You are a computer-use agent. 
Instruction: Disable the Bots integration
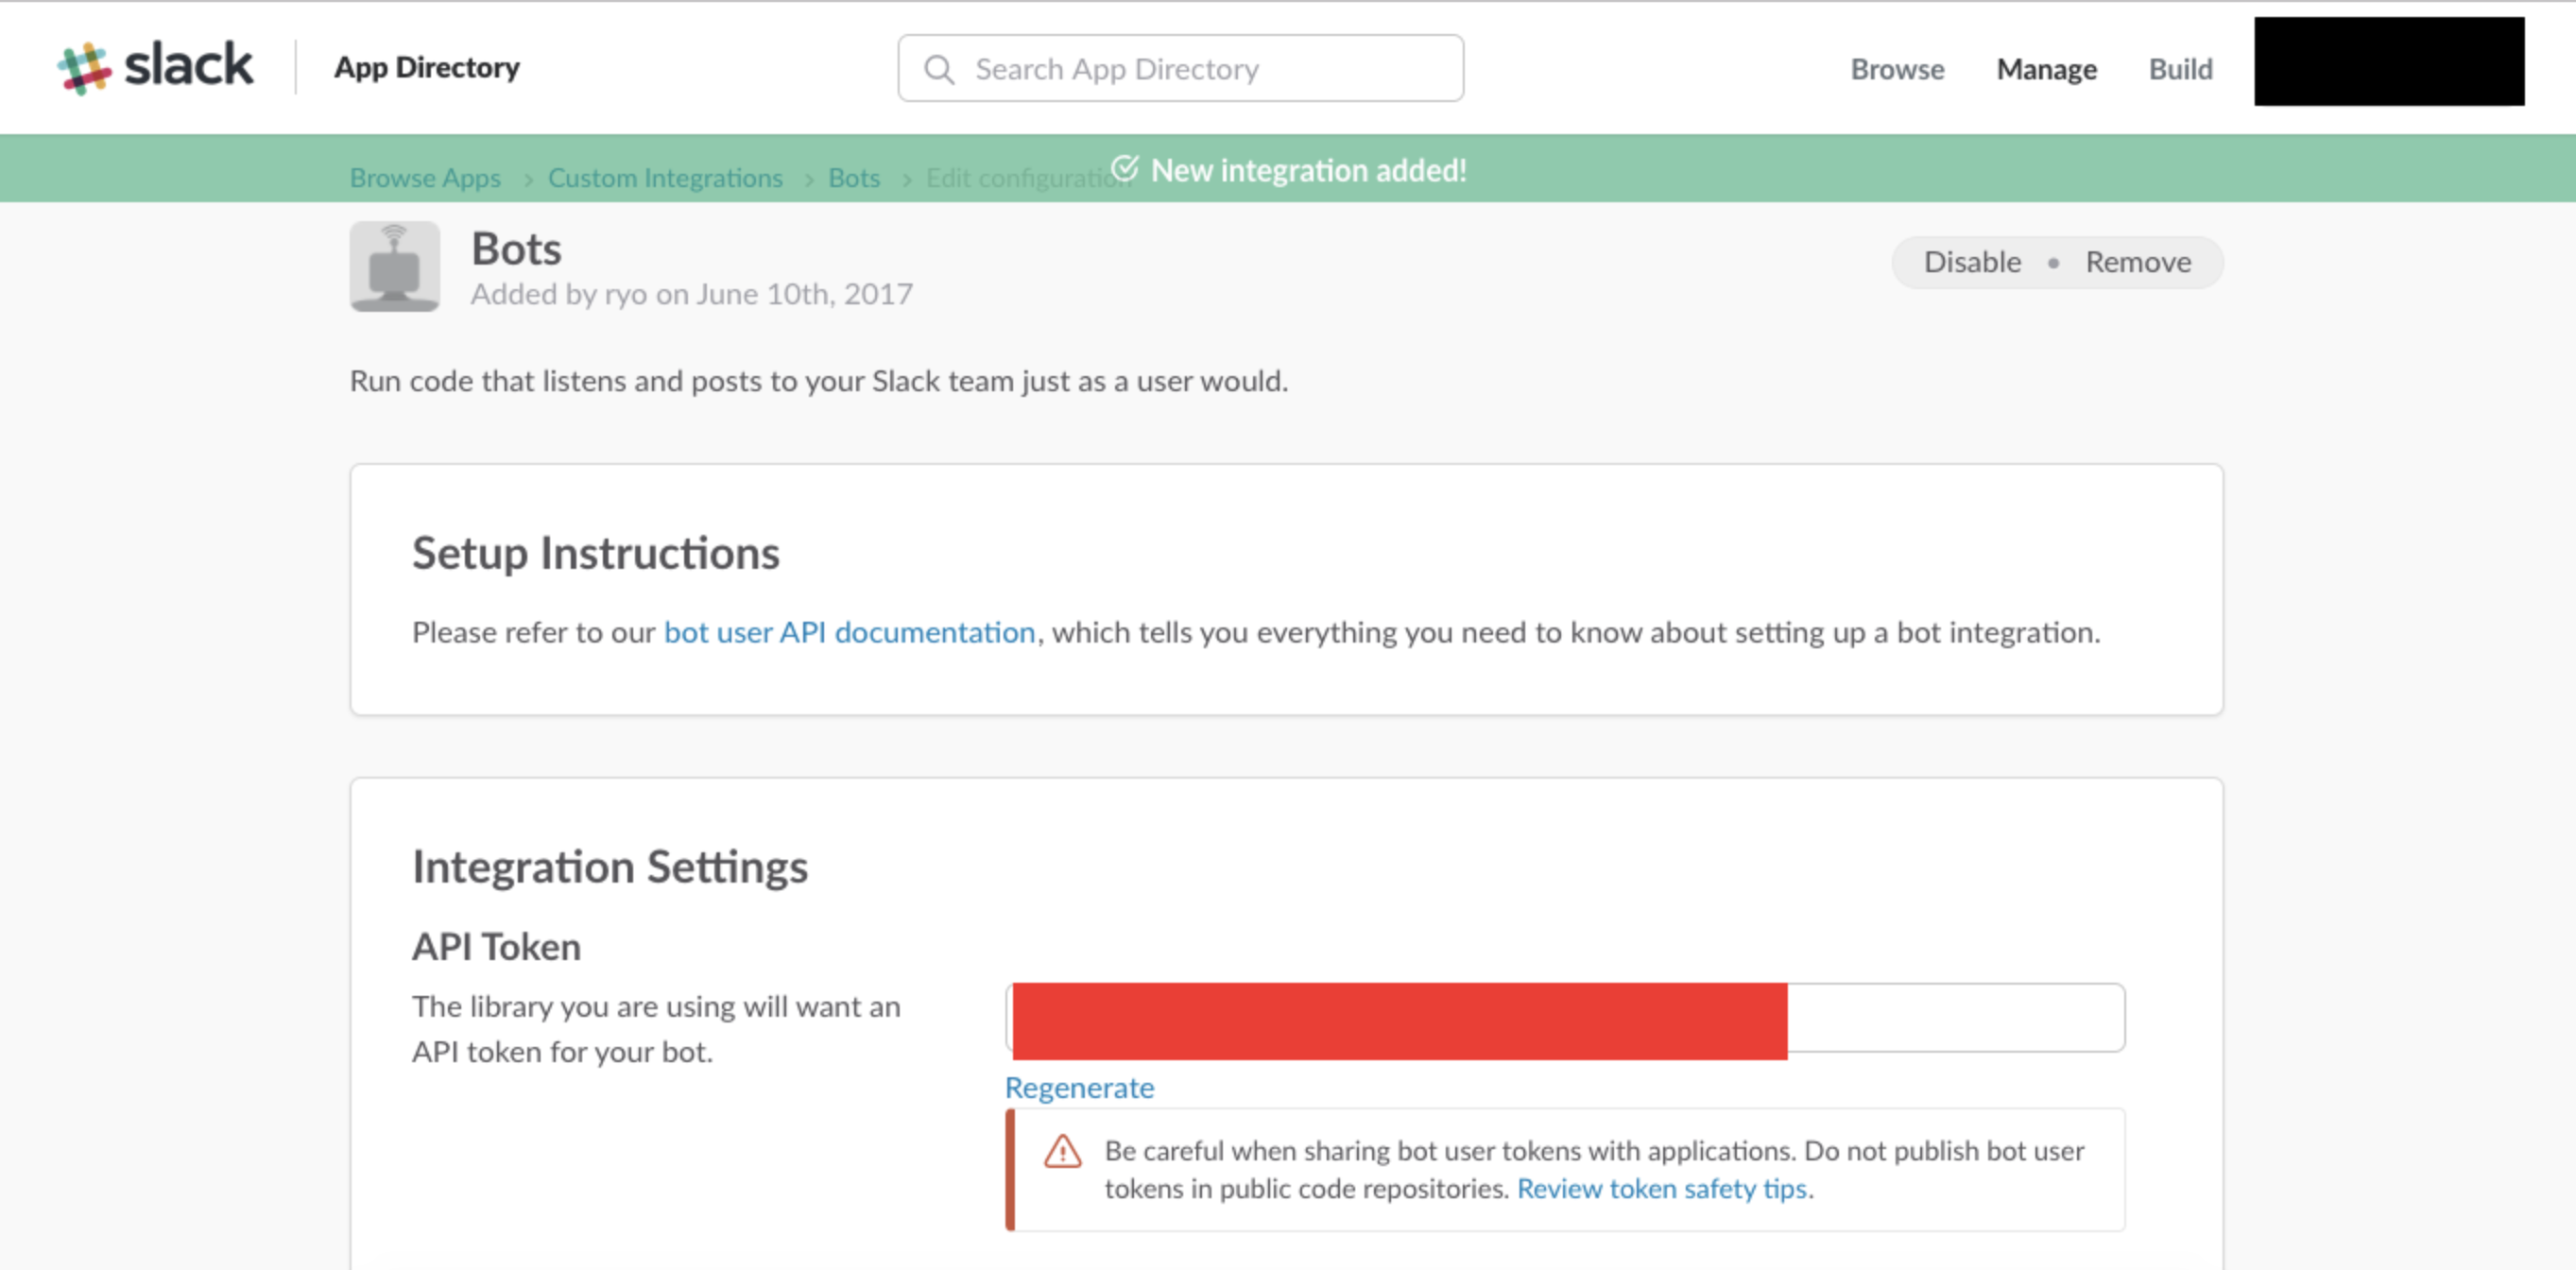1972,262
